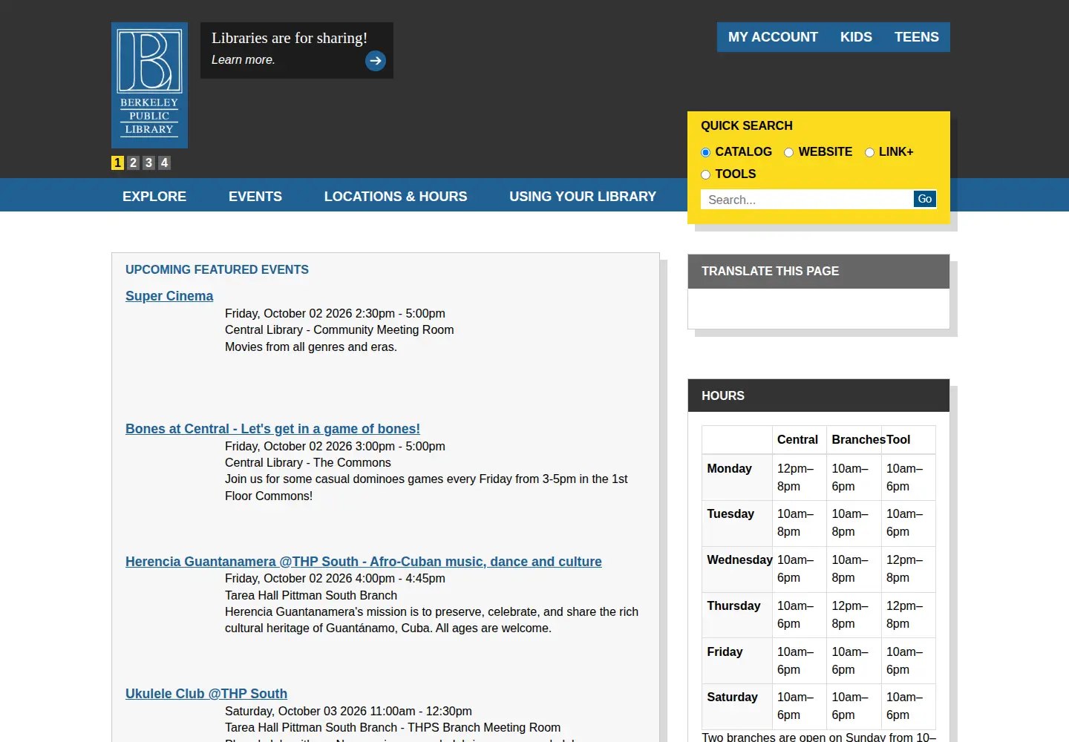Click the TRANSLATE THIS PAGE heading
The height and width of the screenshot is (742, 1069).
coord(770,272)
